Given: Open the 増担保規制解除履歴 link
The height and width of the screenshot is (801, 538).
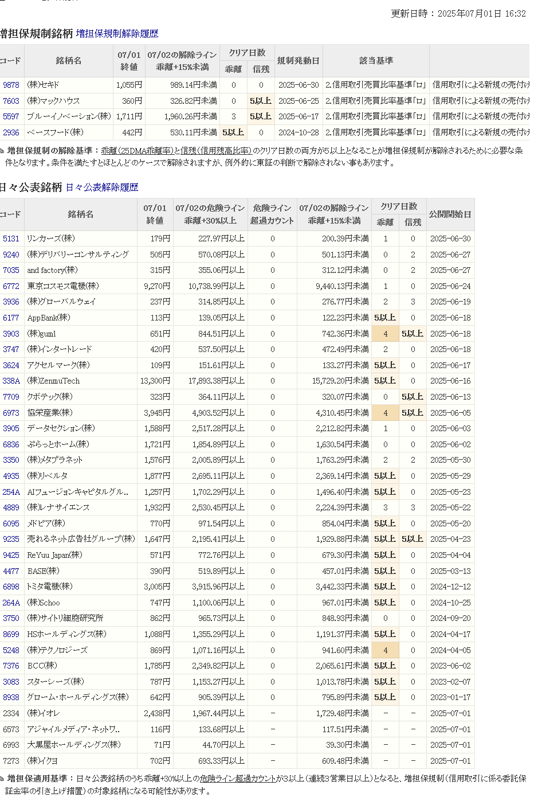Looking at the screenshot, I should [117, 34].
